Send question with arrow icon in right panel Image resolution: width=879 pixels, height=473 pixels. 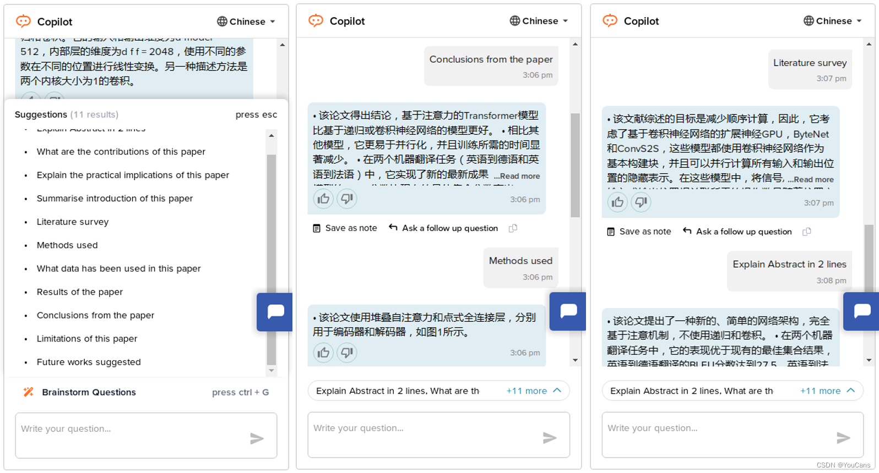point(843,438)
